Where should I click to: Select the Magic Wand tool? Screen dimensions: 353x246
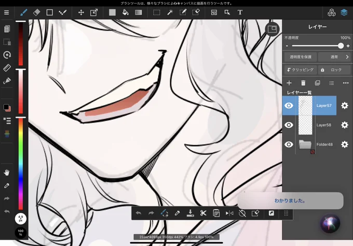tap(170, 12)
